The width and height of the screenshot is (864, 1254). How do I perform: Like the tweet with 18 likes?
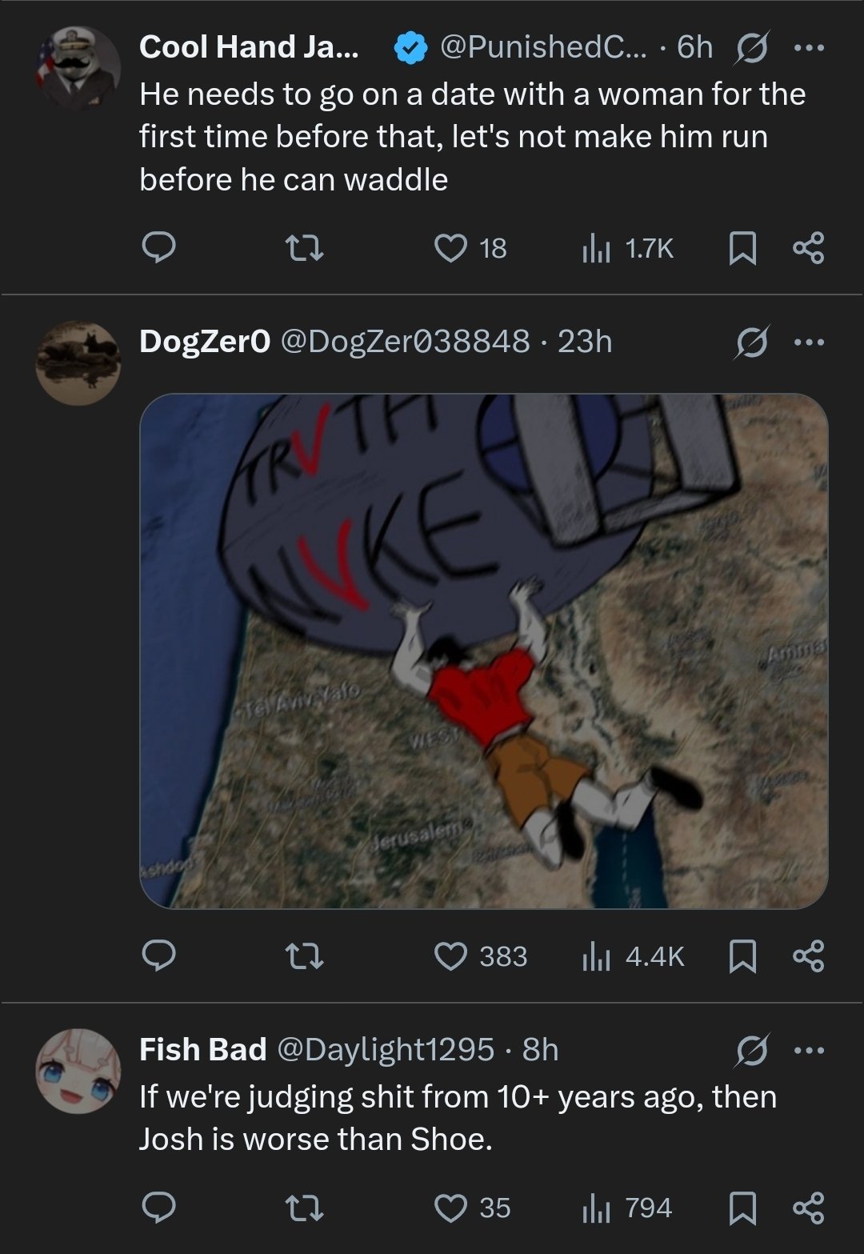pos(451,248)
